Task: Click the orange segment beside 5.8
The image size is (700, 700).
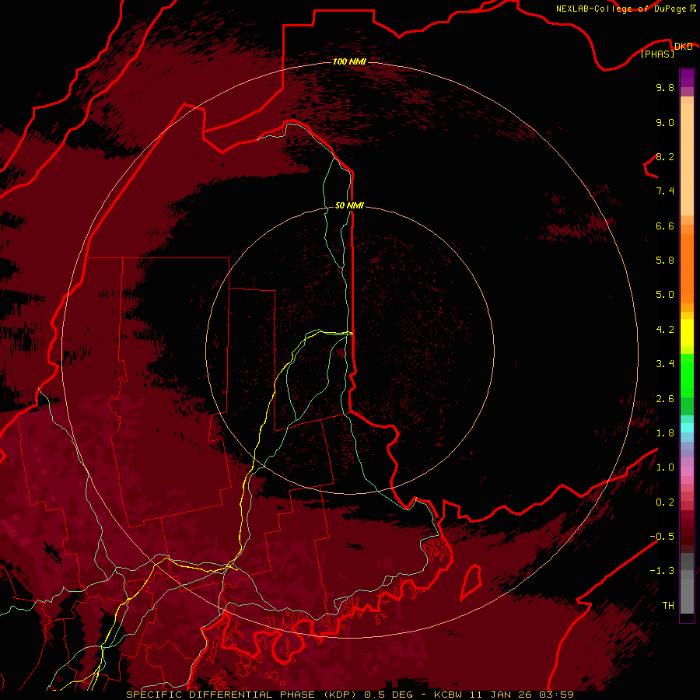Action: pos(687,268)
